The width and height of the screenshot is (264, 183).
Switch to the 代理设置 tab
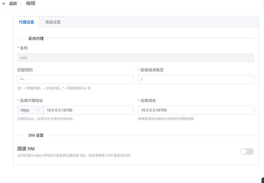pos(26,22)
